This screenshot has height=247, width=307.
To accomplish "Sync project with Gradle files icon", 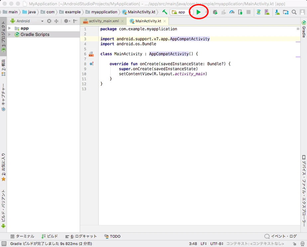I will coord(258,12).
